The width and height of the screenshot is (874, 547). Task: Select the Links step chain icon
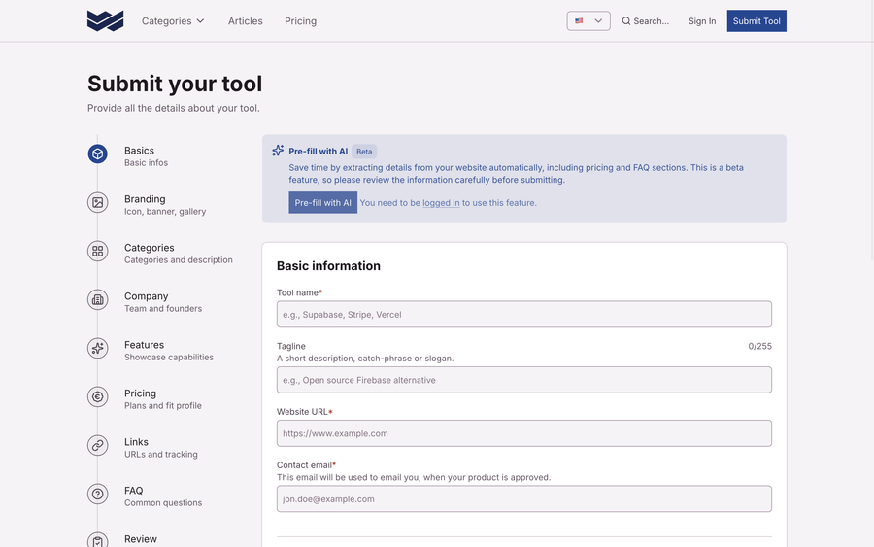tap(97, 445)
